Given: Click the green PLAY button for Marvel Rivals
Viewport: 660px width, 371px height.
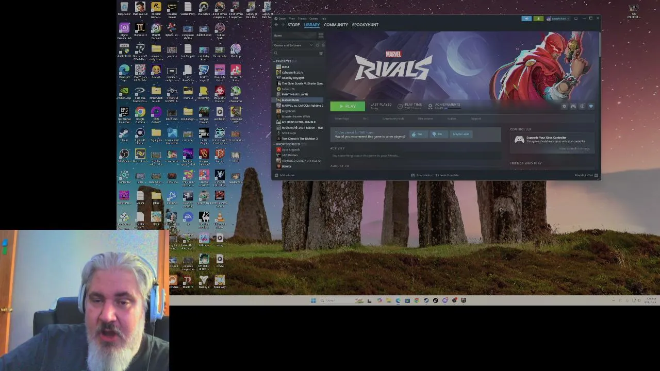Looking at the screenshot, I should 348,106.
